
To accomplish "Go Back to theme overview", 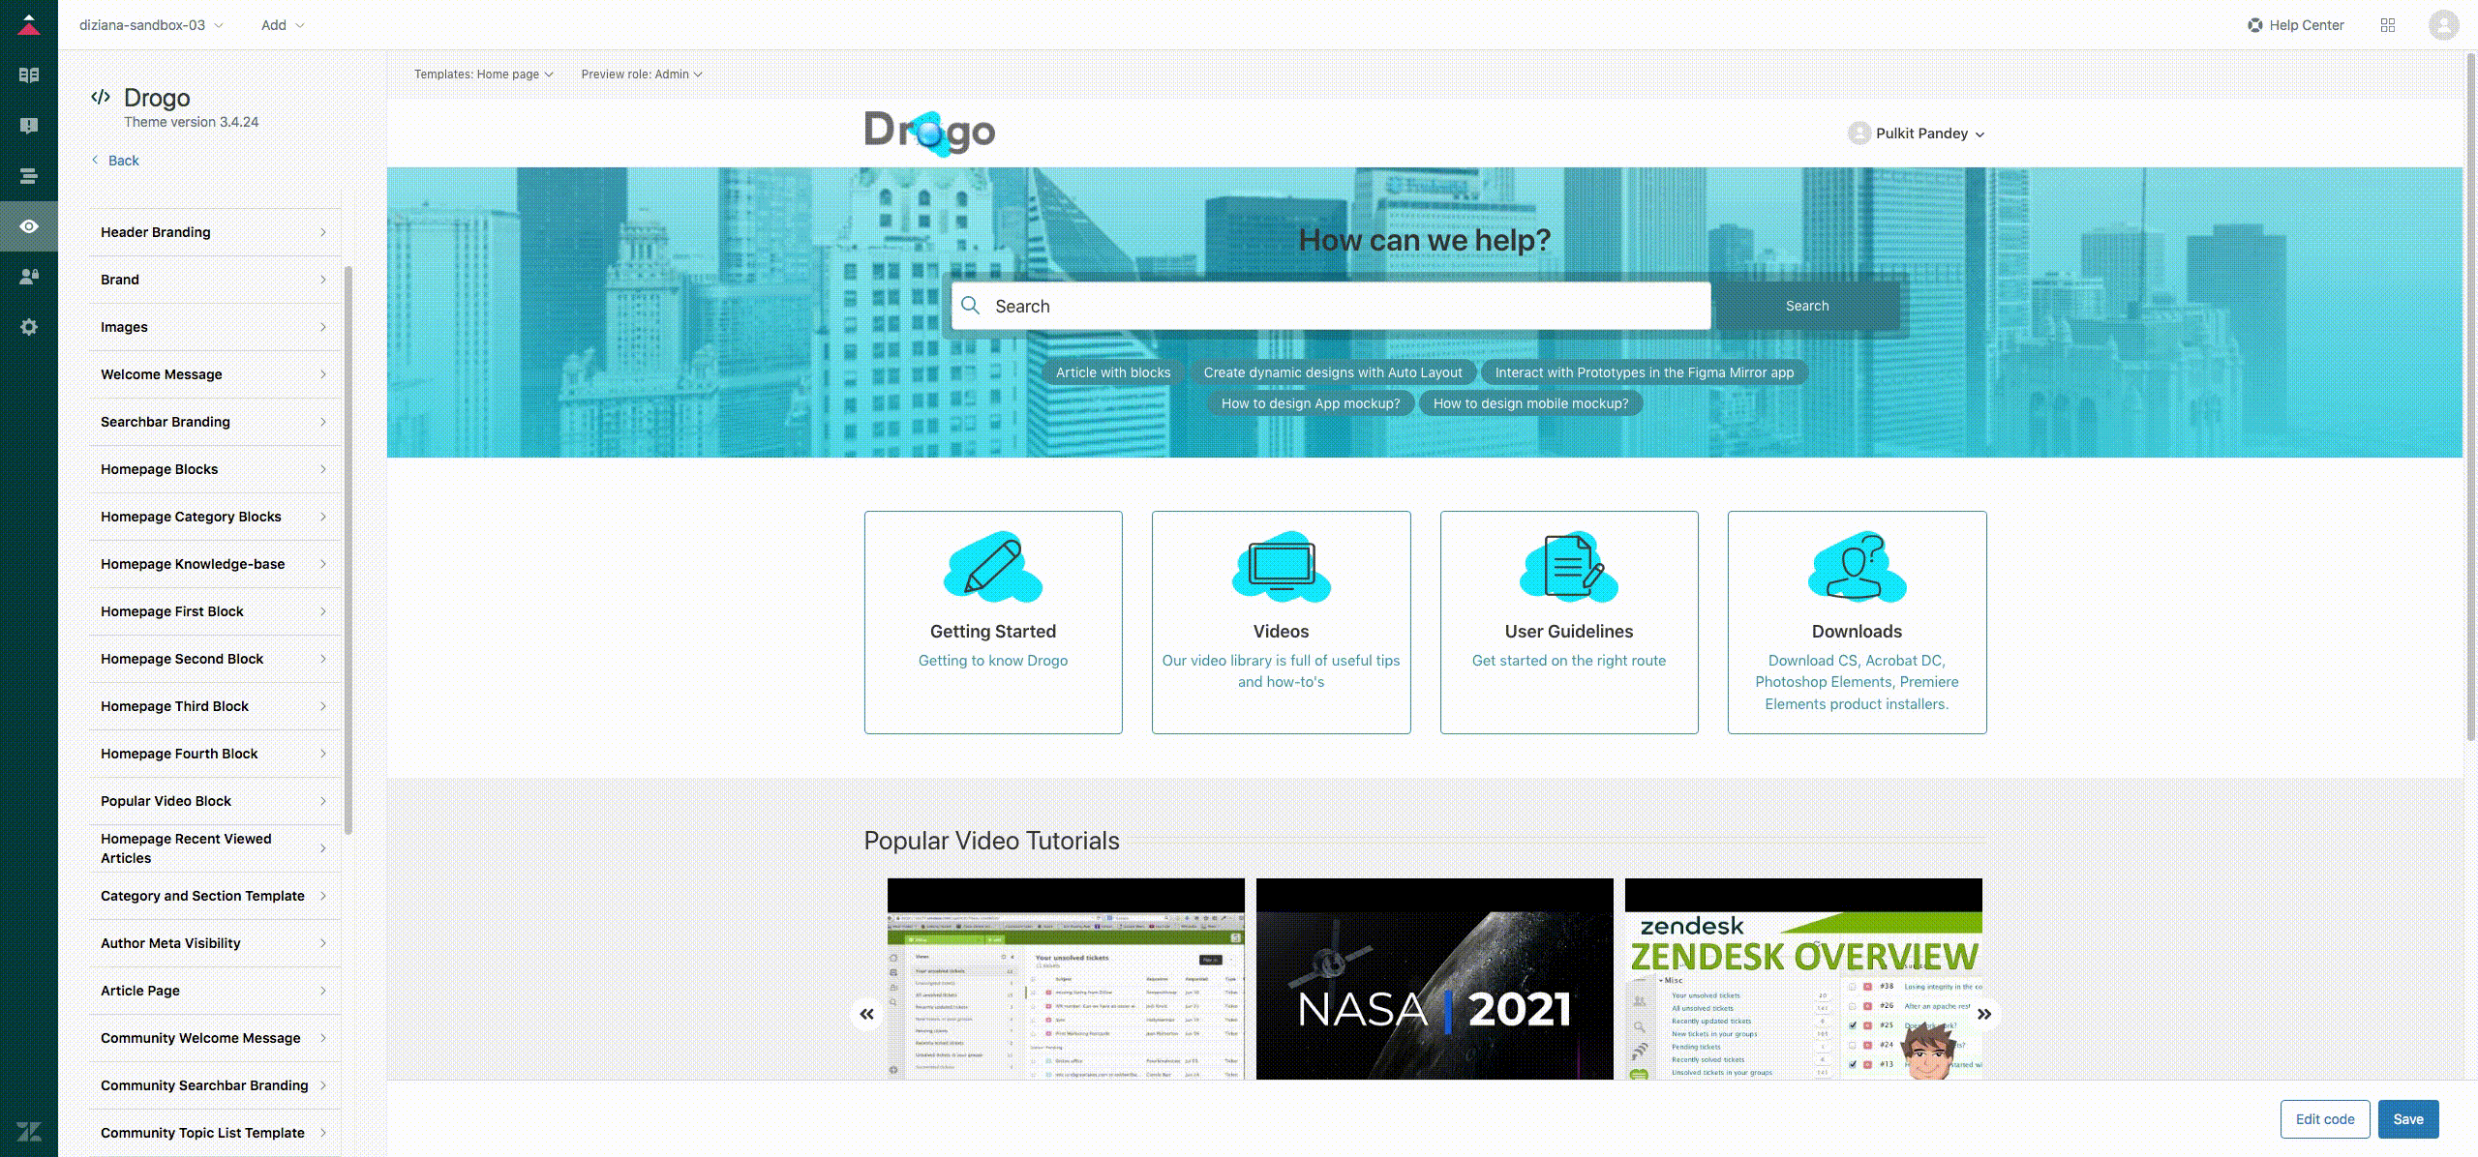I will click(x=115, y=161).
